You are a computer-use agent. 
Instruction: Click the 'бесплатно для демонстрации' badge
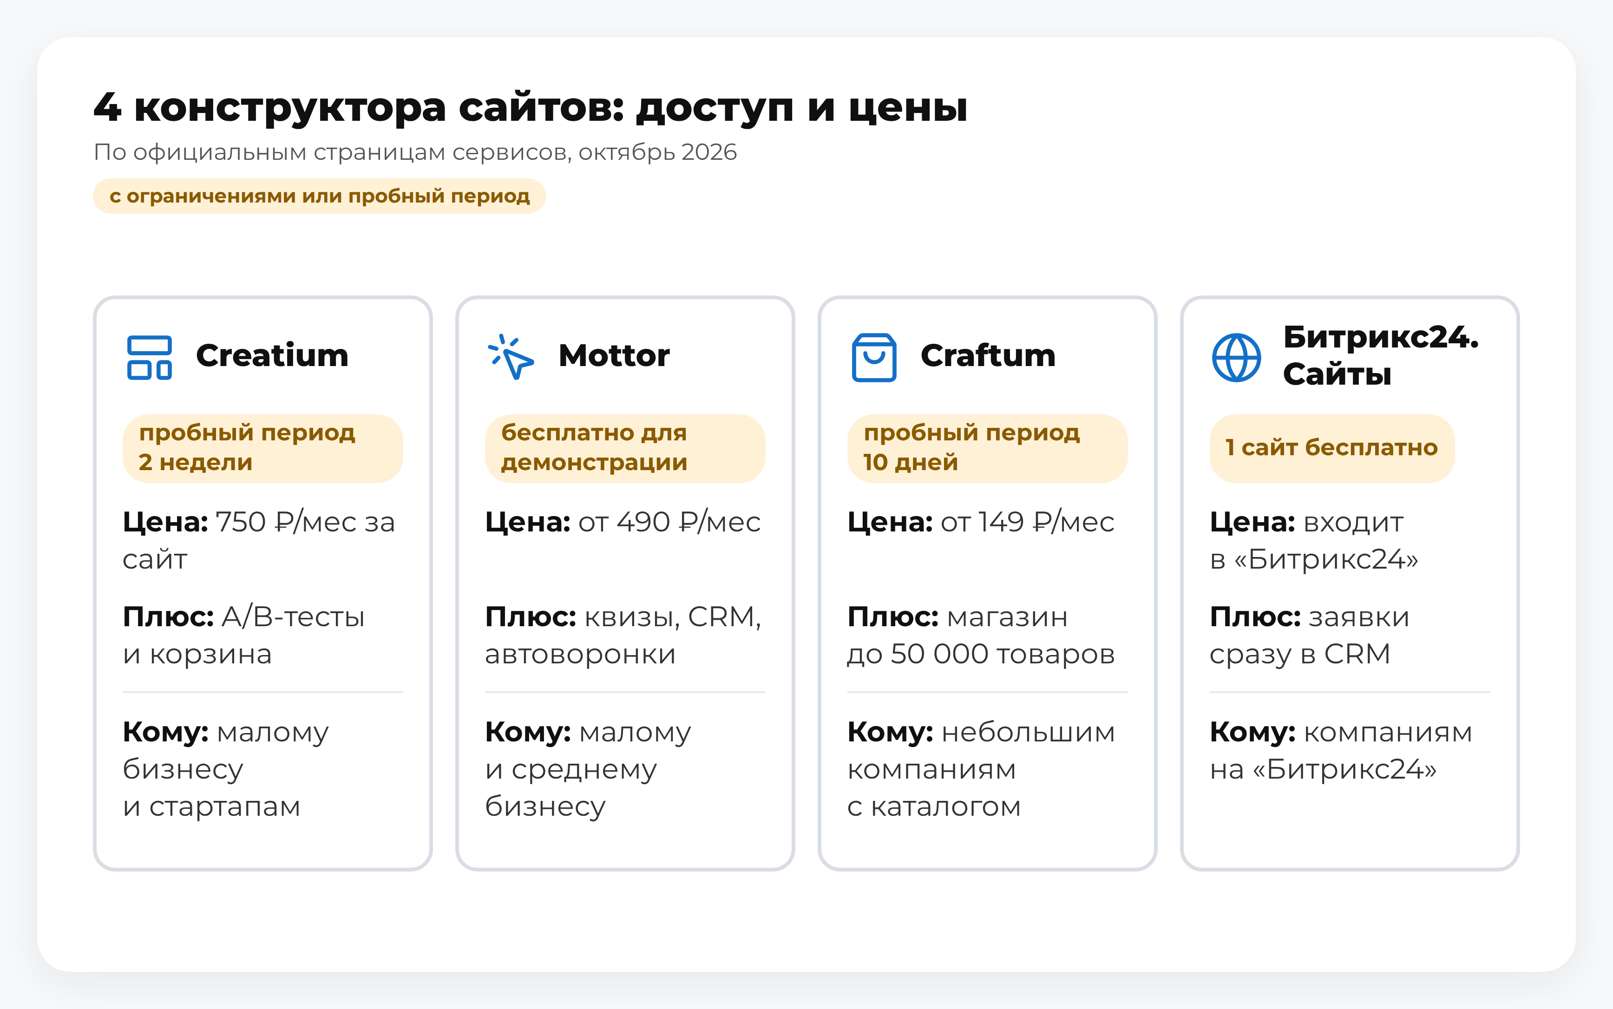point(625,448)
